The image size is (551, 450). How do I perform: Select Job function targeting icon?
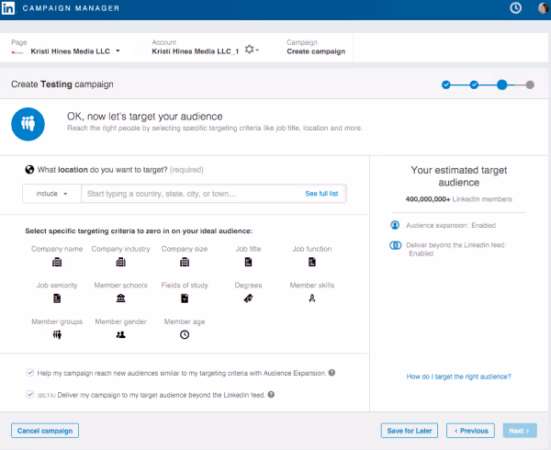[312, 262]
